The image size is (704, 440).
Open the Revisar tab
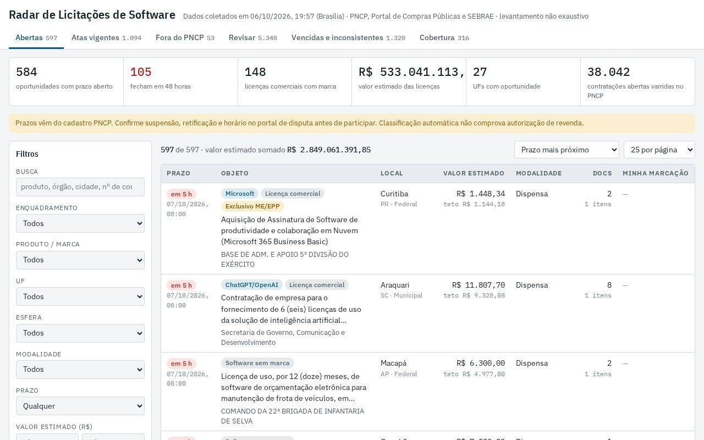253,38
